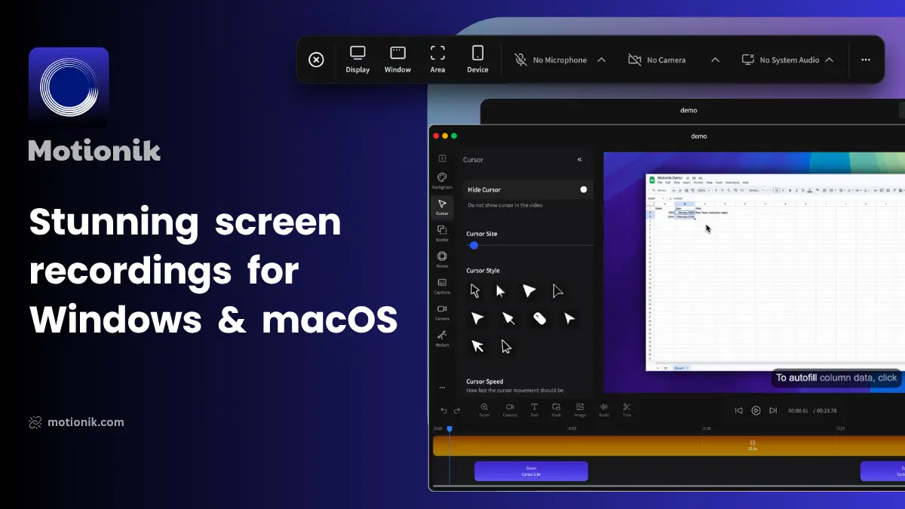
Task: Click the Camera tool in timeline toolbar
Action: click(x=510, y=409)
